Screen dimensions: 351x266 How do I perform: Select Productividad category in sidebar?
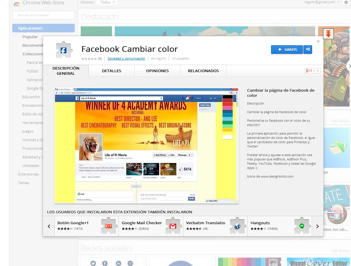(x=33, y=148)
